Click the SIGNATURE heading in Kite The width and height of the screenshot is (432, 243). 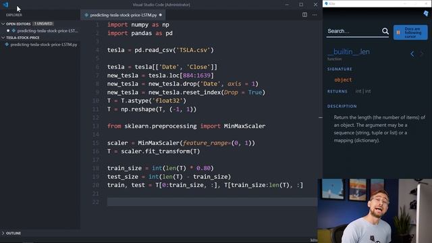tap(340, 69)
